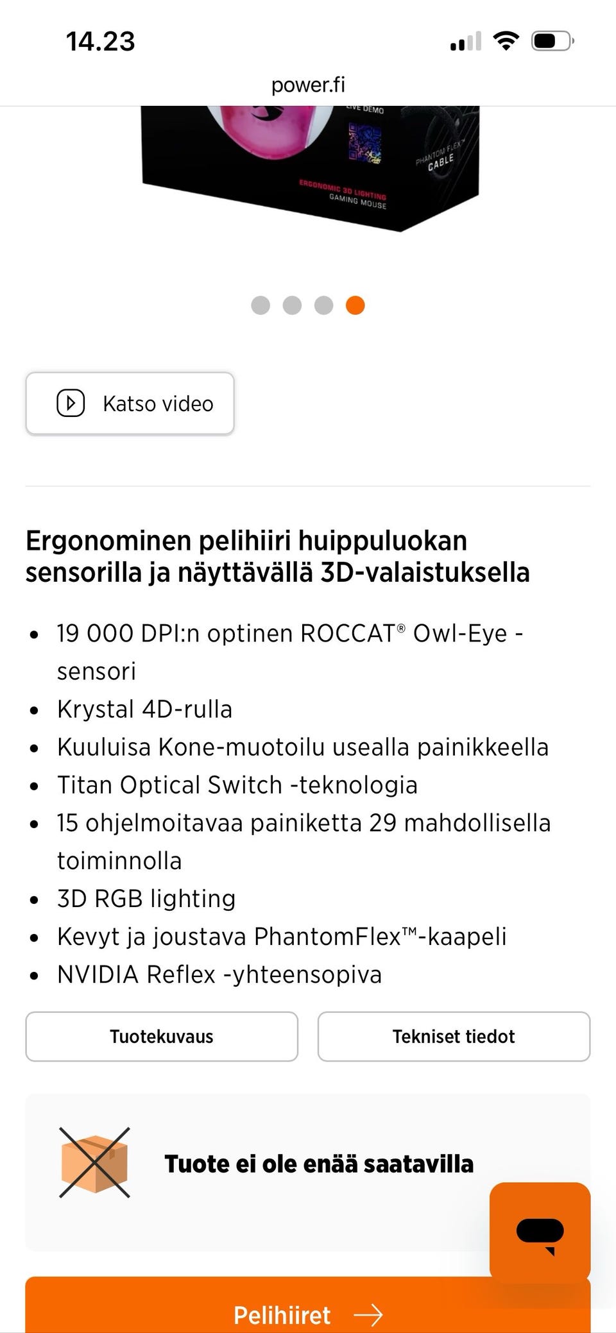
Task: Tap the active orange carousel indicator
Action: [354, 305]
